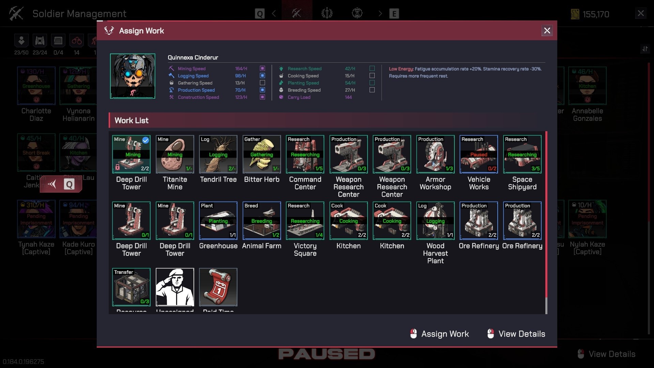Viewport: 654px width, 368px height.
Task: Click the E key prompt at top
Action: [x=394, y=14]
